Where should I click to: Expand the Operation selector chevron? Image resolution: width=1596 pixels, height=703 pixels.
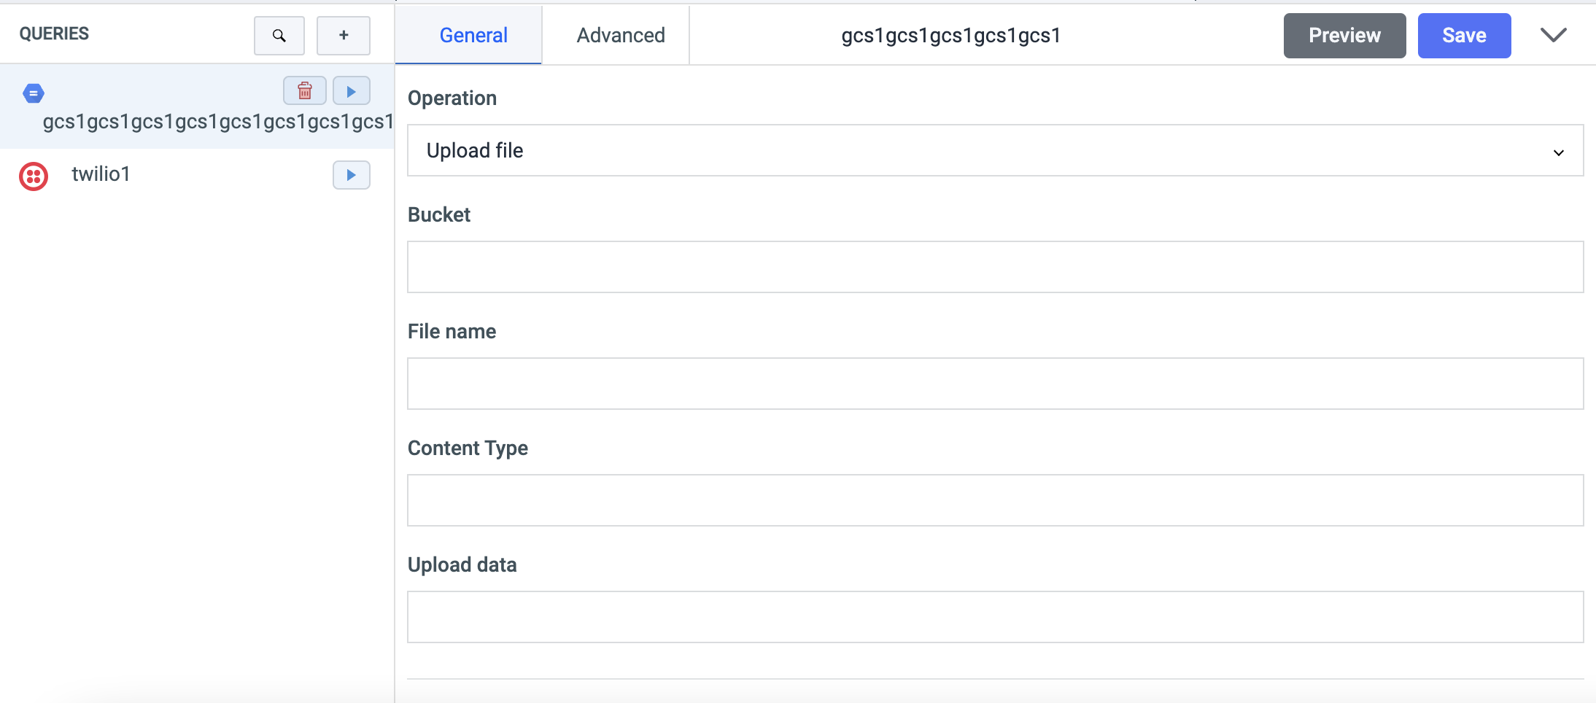point(1559,152)
